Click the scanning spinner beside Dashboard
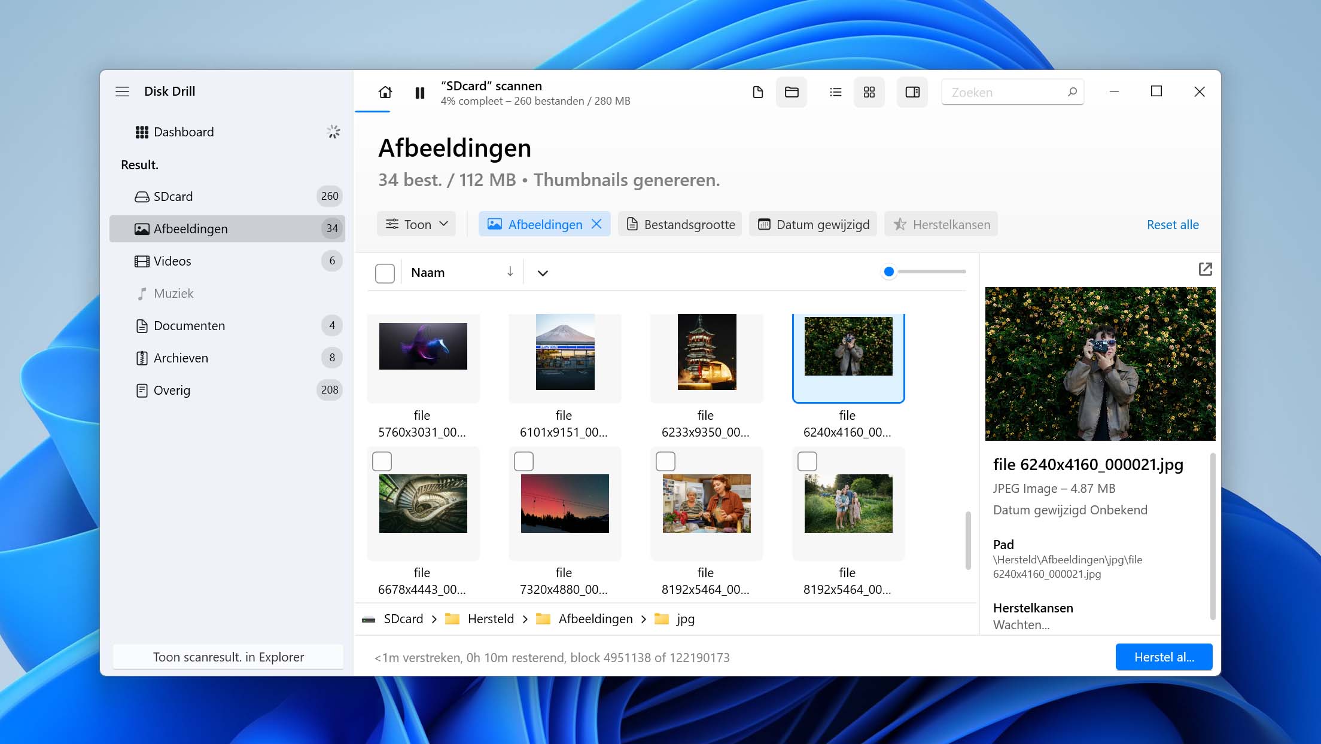This screenshot has width=1321, height=744. pos(333,132)
